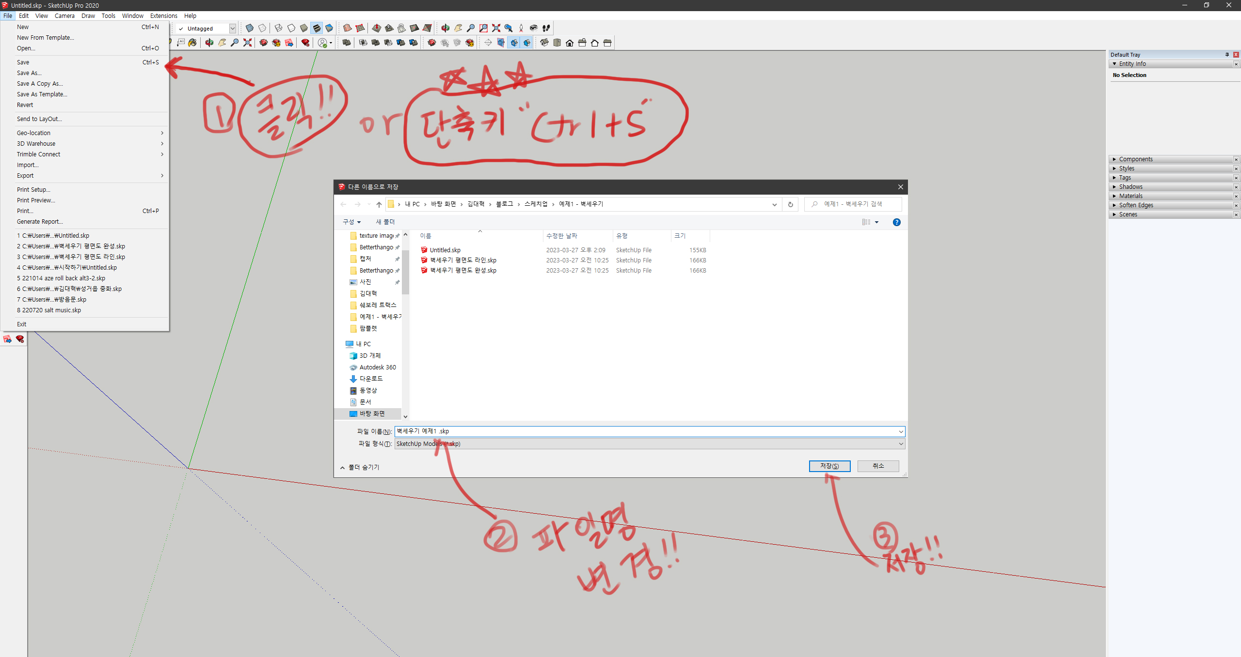The width and height of the screenshot is (1241, 657).
Task: Click the folder pane vertical scrollbar
Action: tap(405, 272)
